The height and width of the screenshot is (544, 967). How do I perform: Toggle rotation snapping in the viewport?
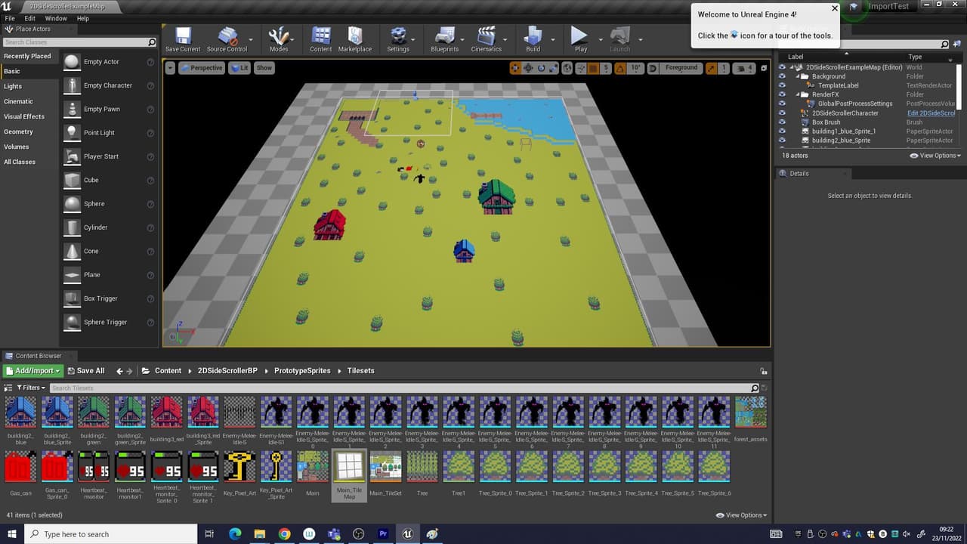click(620, 68)
